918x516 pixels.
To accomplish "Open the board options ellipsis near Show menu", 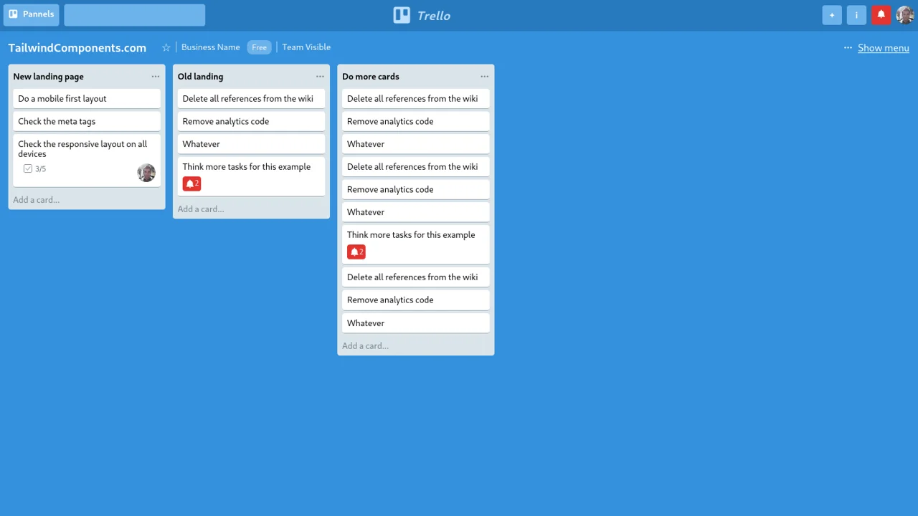I will point(848,47).
